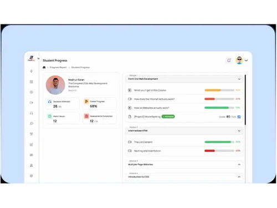Click the modules panel vertical scrollbar

245,100
